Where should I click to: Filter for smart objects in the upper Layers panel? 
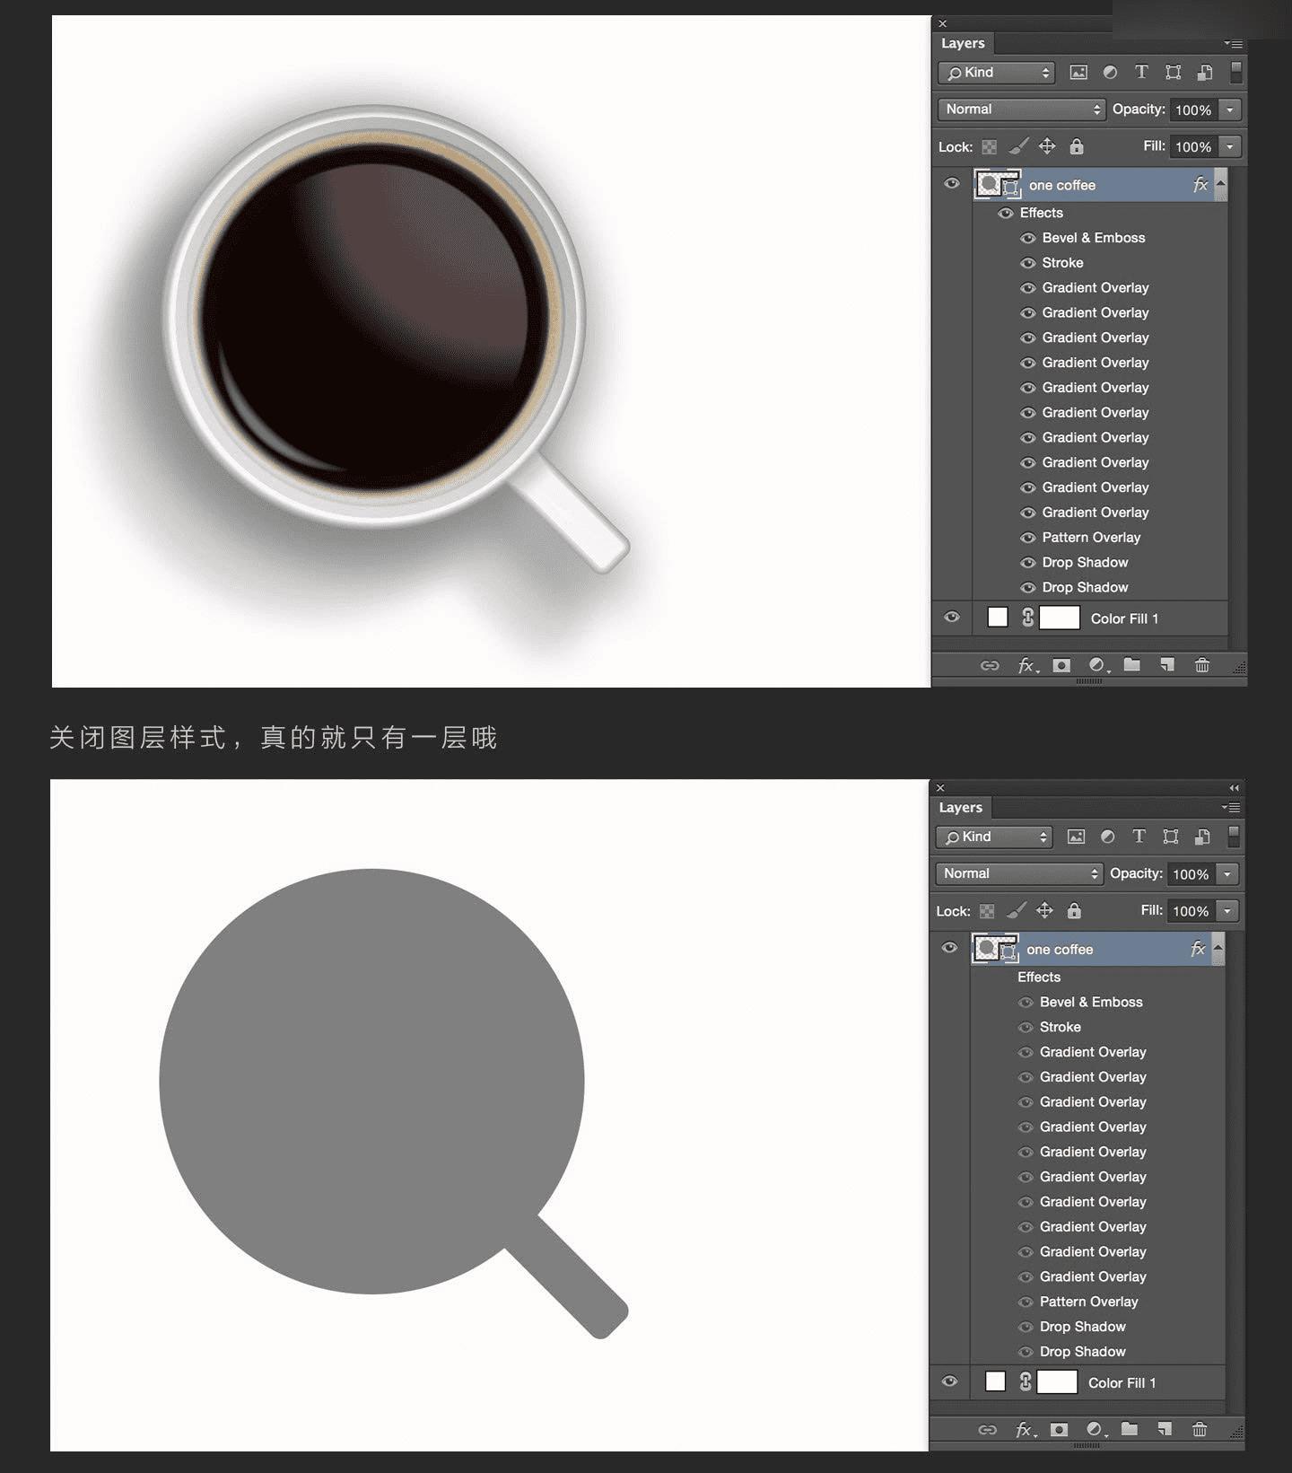[1205, 73]
